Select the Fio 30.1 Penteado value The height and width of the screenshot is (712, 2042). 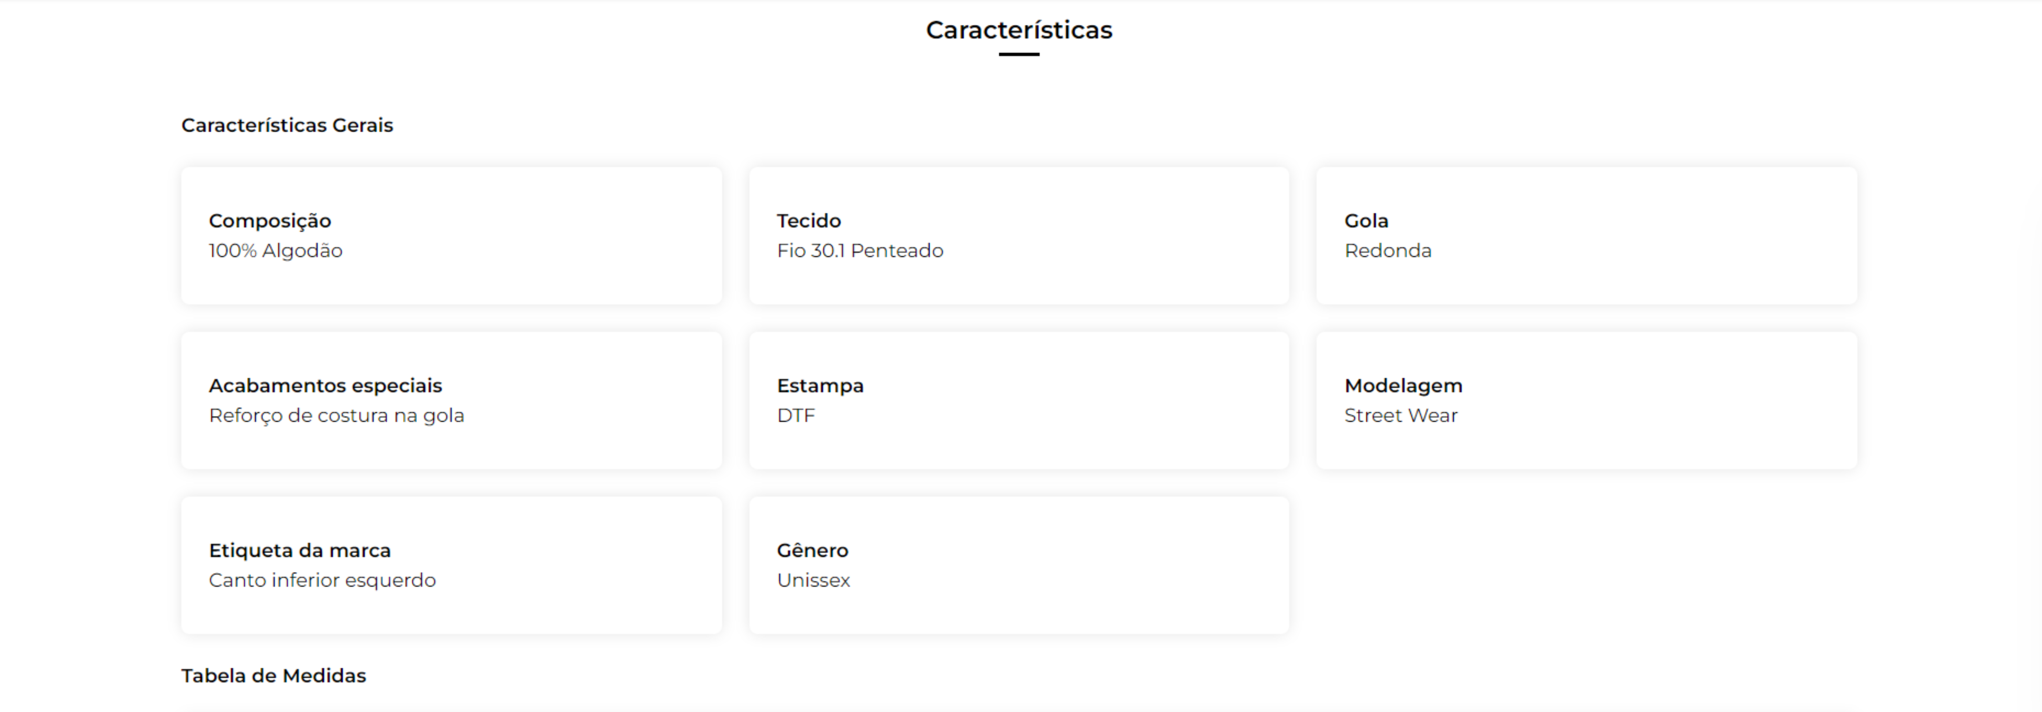coord(860,251)
